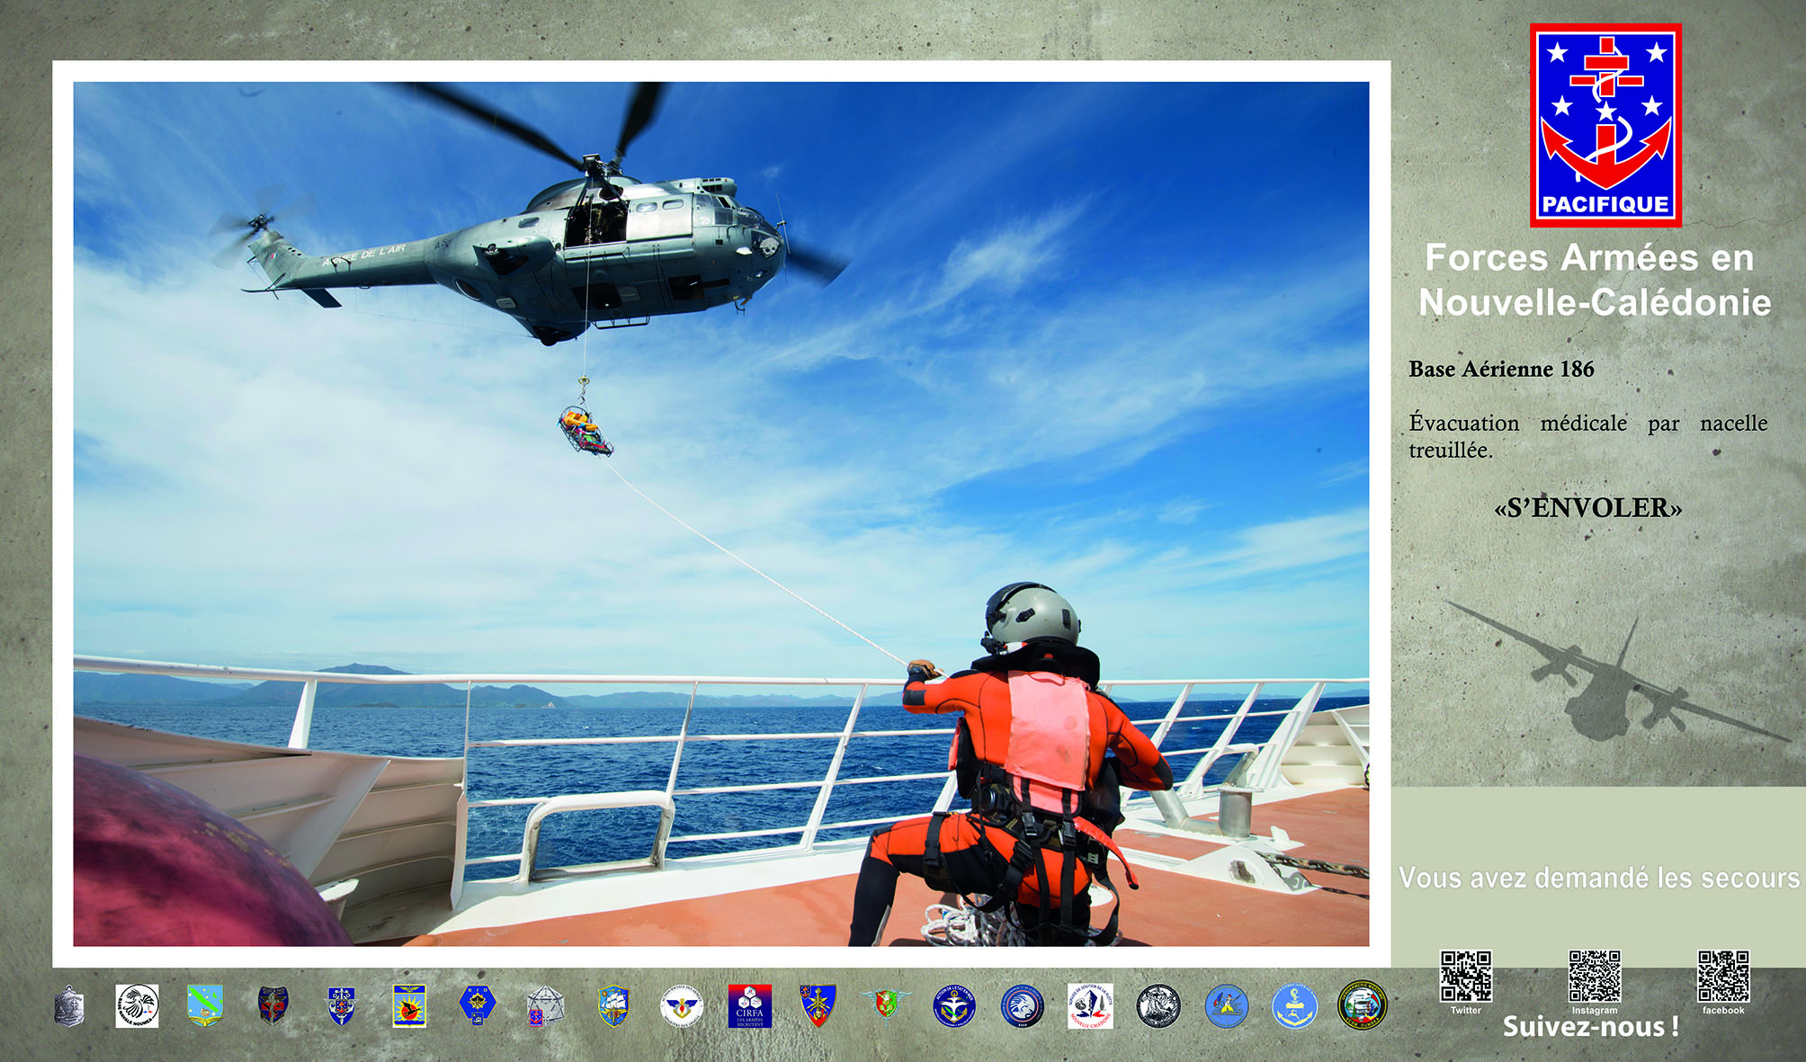Click the New Caledonia map shield insignia

coord(205,1005)
